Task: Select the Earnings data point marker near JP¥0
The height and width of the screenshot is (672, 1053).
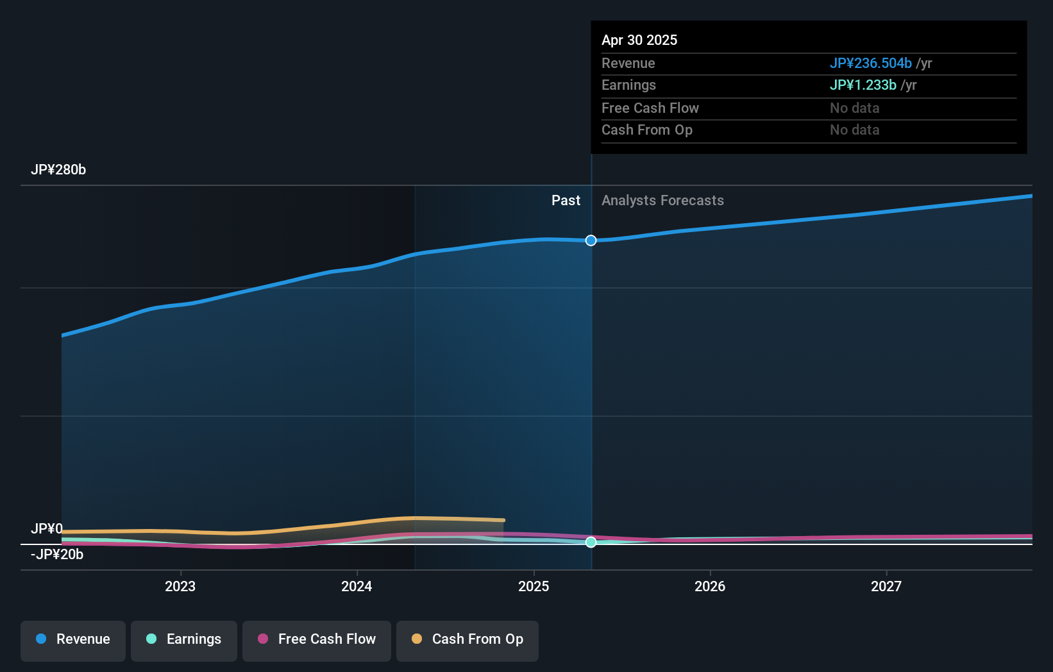Action: (591, 542)
